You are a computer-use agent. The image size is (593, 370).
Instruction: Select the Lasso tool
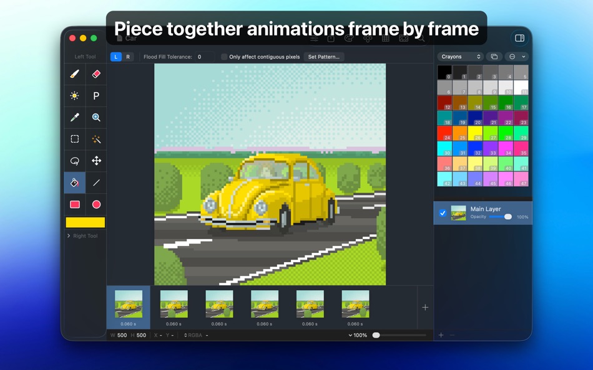point(74,161)
